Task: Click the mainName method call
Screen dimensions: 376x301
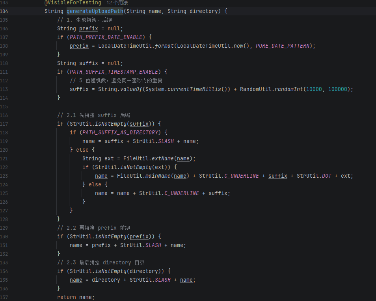Action: pyautogui.click(x=158, y=176)
